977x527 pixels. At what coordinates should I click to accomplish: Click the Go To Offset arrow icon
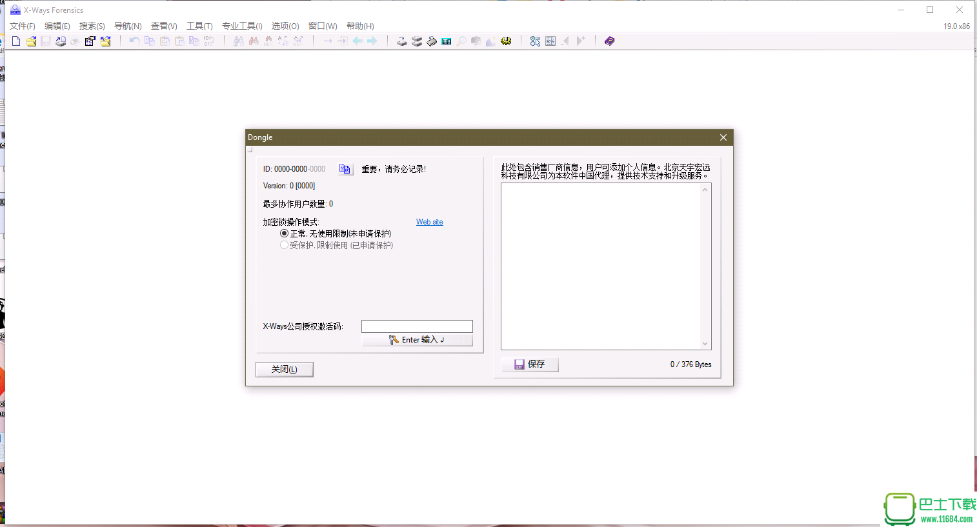tap(328, 41)
